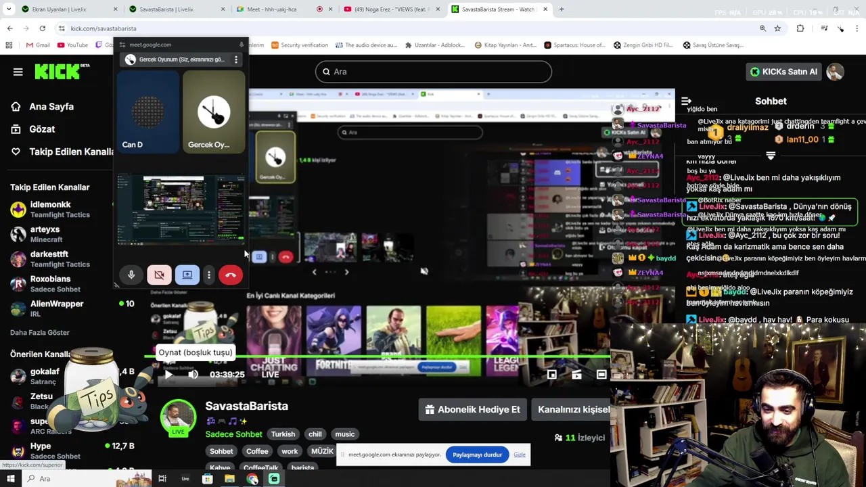The width and height of the screenshot is (866, 487).
Task: Collapse the Sohbet chat panel
Action: coord(686,101)
